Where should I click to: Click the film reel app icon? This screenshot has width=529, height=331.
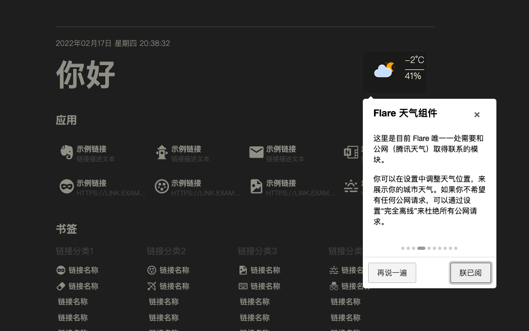coord(162,186)
